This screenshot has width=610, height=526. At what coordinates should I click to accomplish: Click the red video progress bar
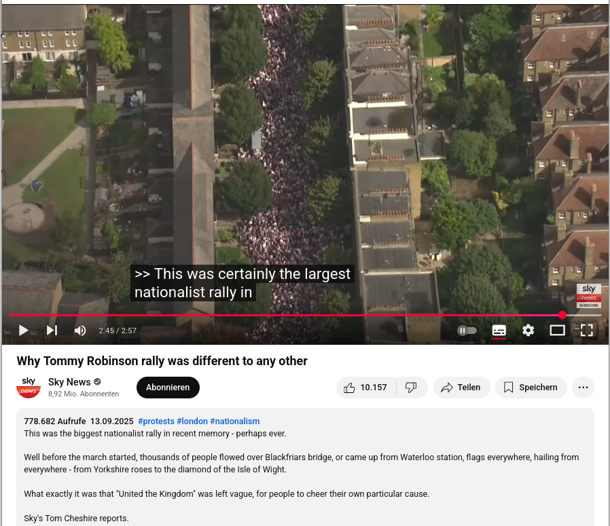click(285, 316)
